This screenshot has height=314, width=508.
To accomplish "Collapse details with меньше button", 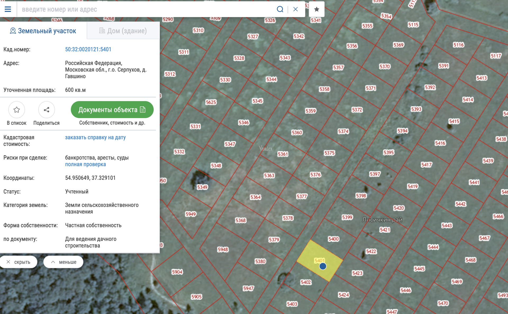I will pos(63,262).
